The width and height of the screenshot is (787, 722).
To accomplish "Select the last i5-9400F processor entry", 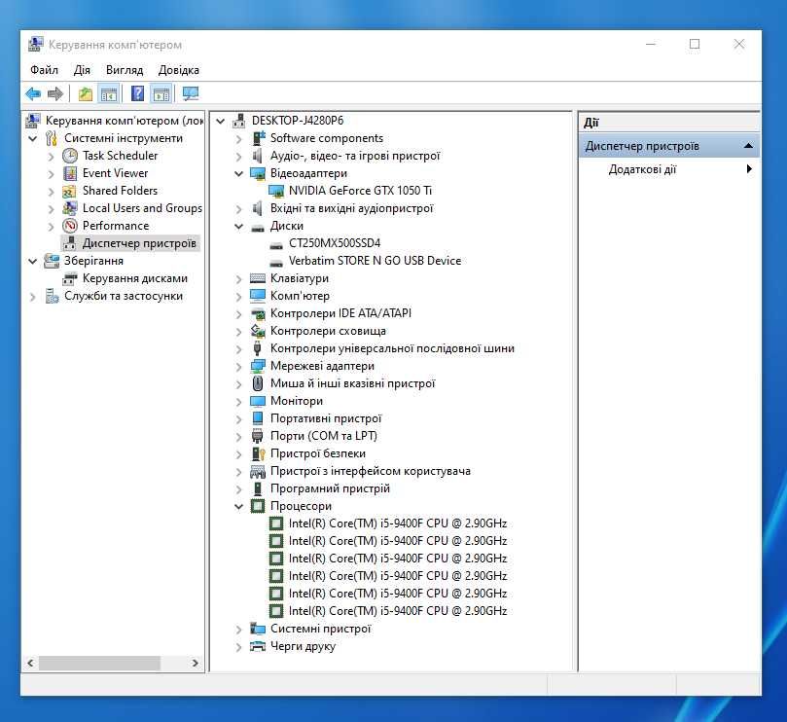I will click(x=398, y=611).
